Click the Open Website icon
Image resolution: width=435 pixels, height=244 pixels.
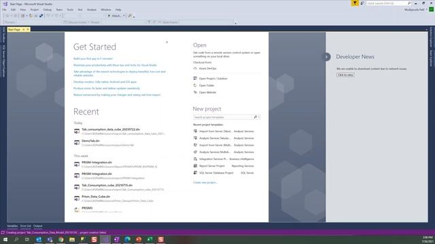pyautogui.click(x=195, y=92)
